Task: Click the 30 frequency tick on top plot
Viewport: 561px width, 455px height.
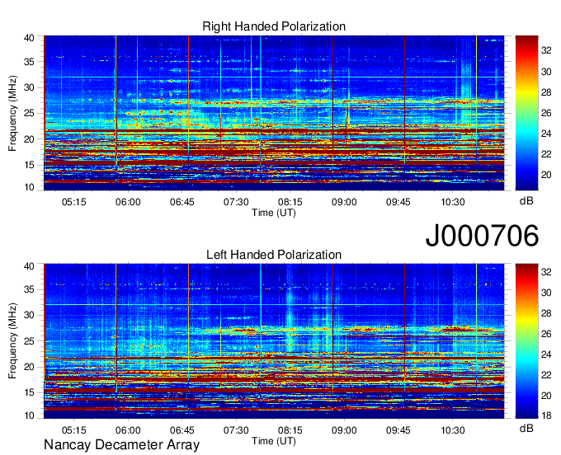Action: 29,87
